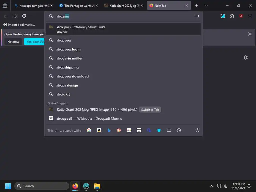This screenshot has width=256, height=192.
Task: Click Yes, open Firefox button
Action: (34, 42)
